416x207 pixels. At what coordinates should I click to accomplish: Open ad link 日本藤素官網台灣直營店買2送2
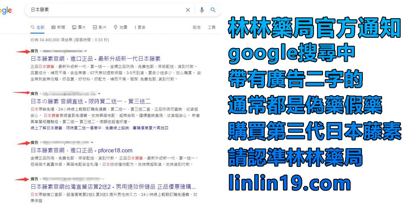coord(114,187)
